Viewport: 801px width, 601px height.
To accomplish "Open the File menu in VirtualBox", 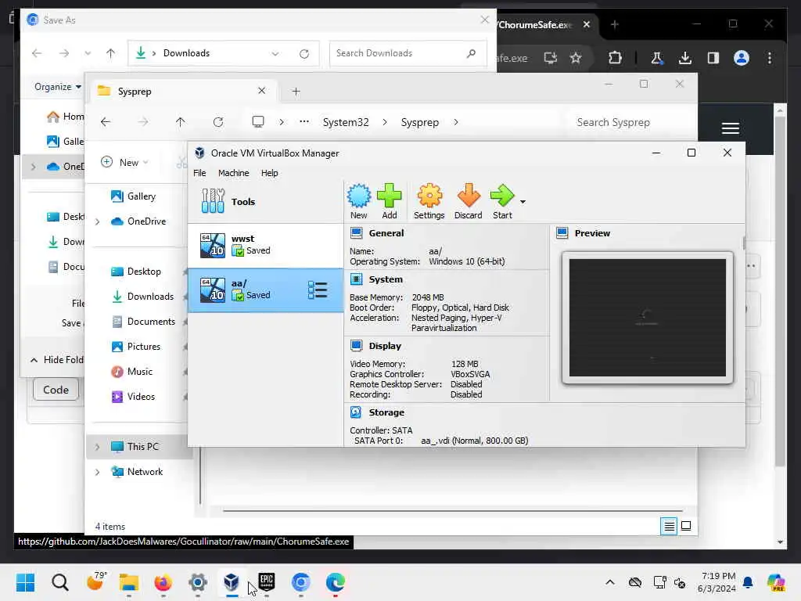I will point(199,173).
